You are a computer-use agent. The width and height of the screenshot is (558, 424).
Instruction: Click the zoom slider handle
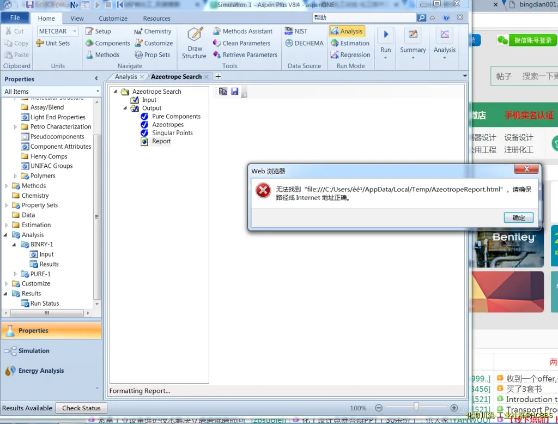(x=416, y=407)
